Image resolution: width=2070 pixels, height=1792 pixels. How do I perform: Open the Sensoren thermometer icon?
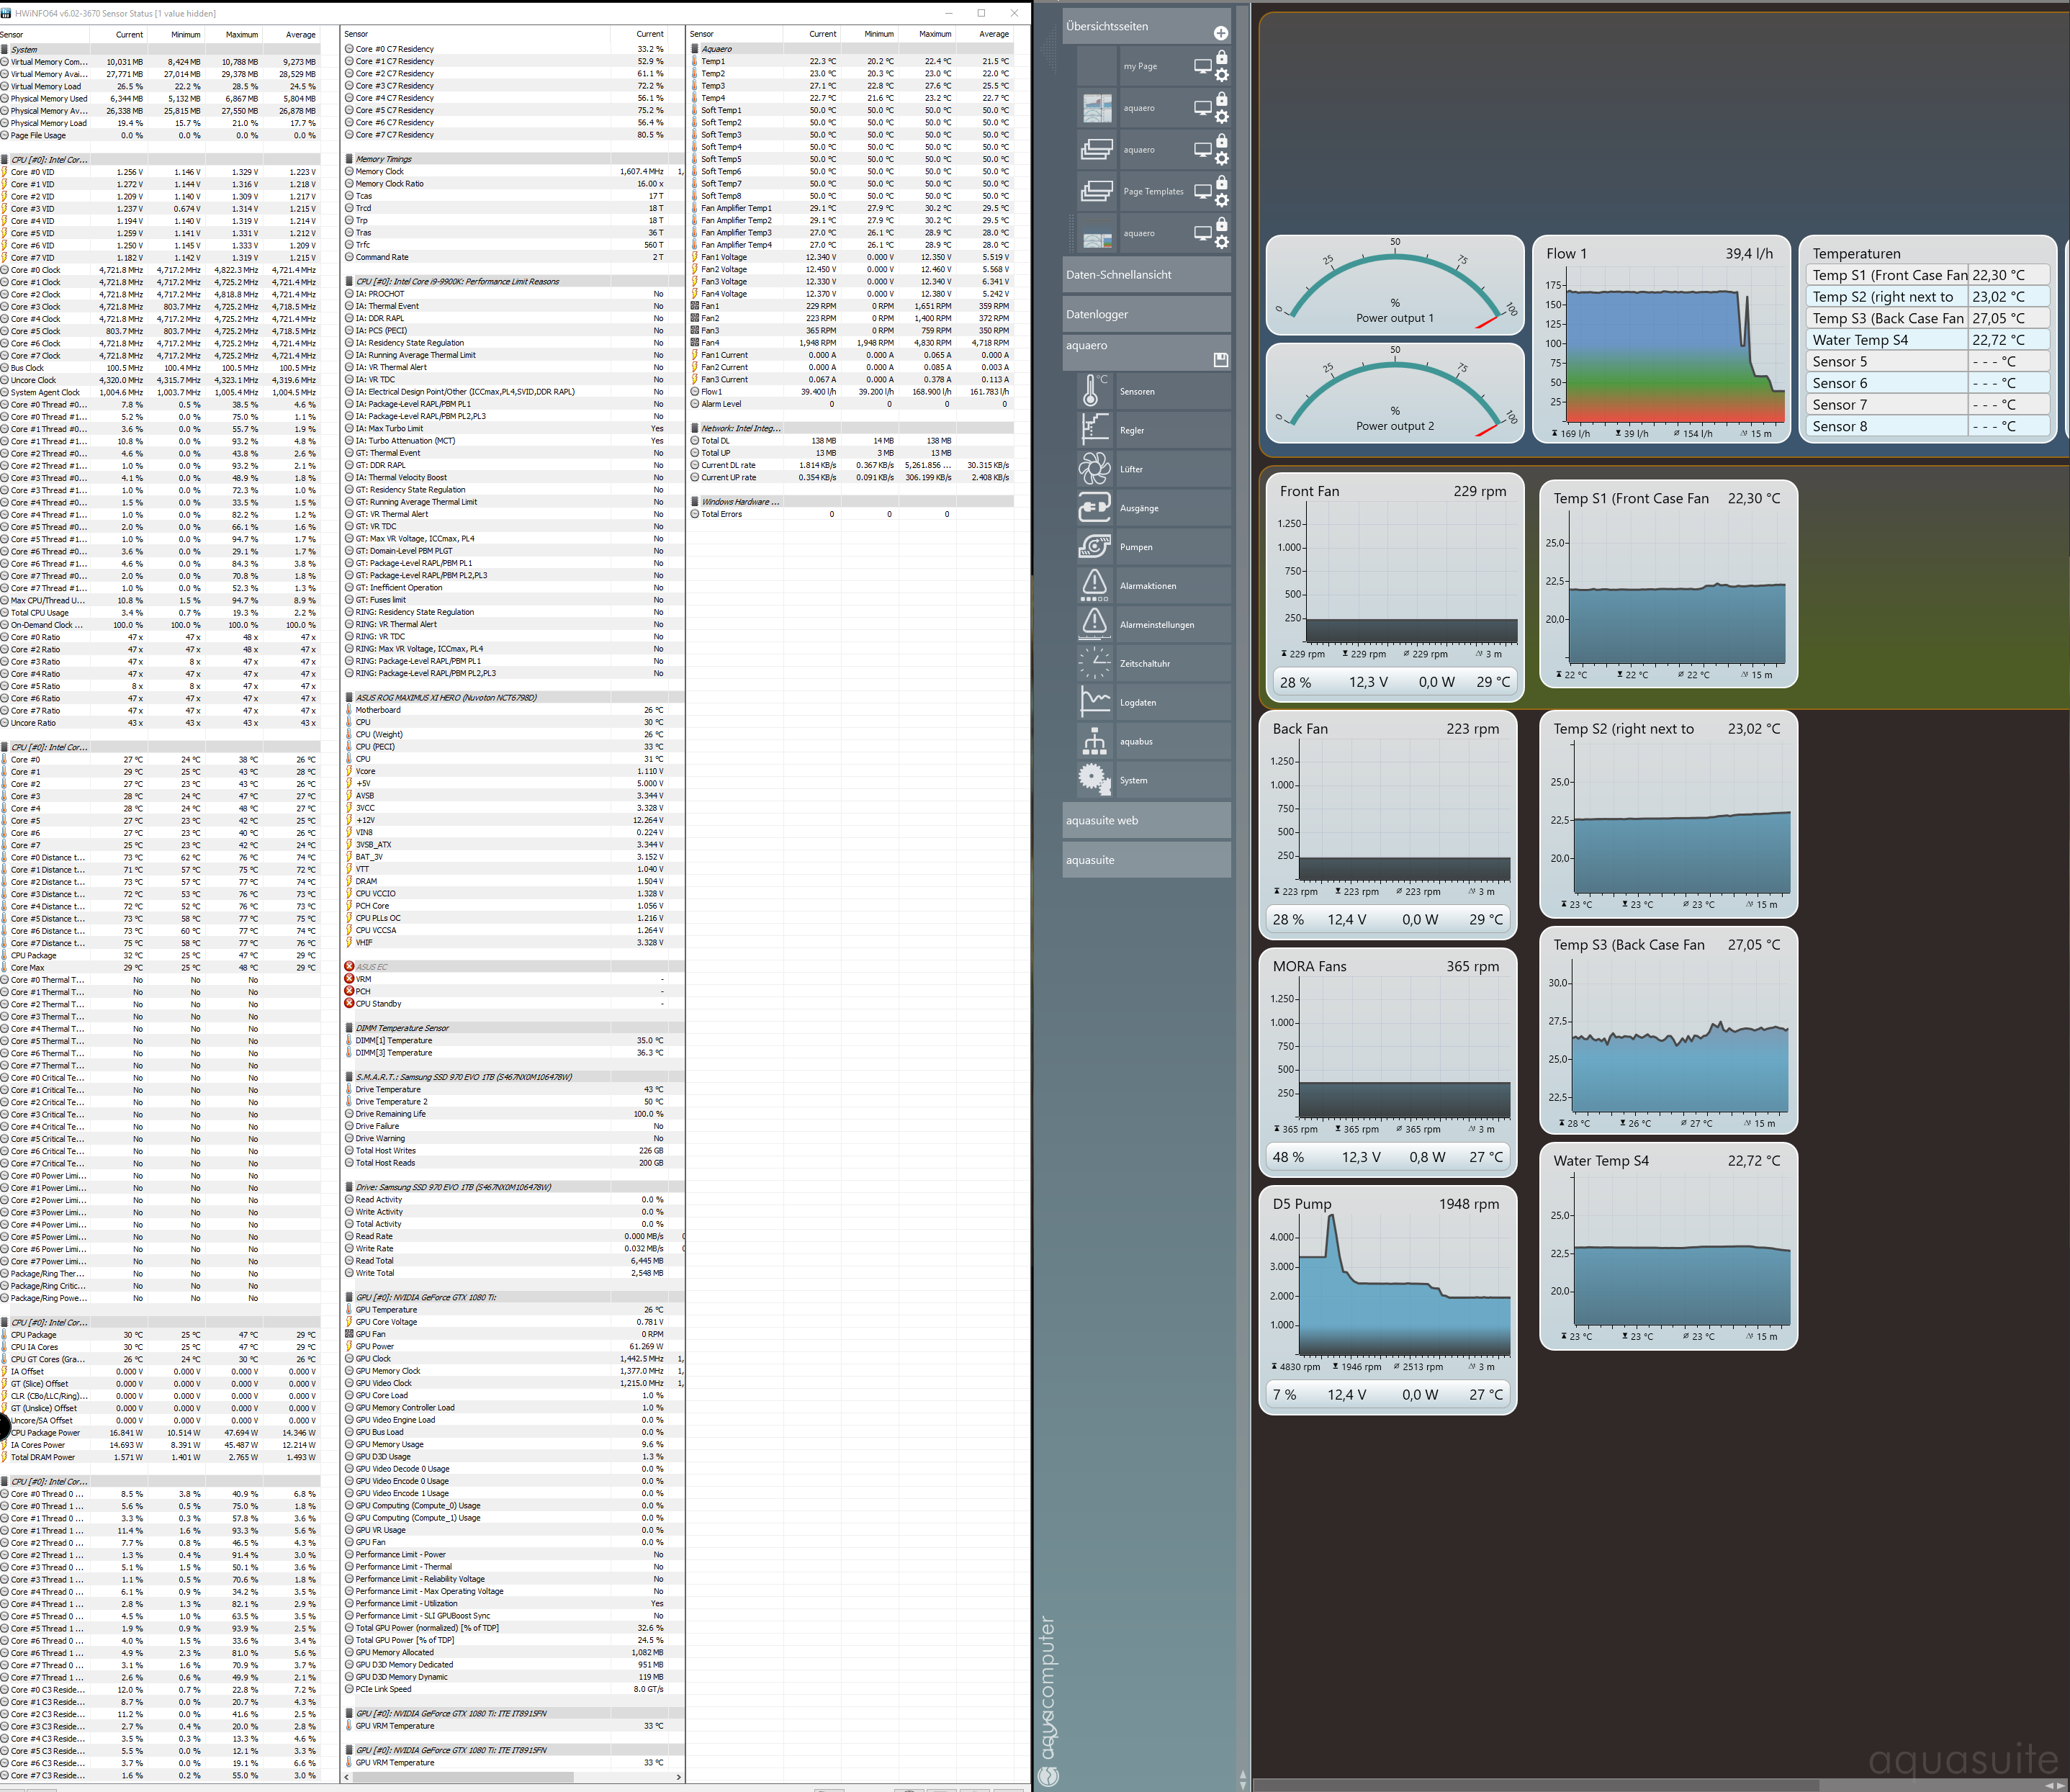click(1094, 391)
